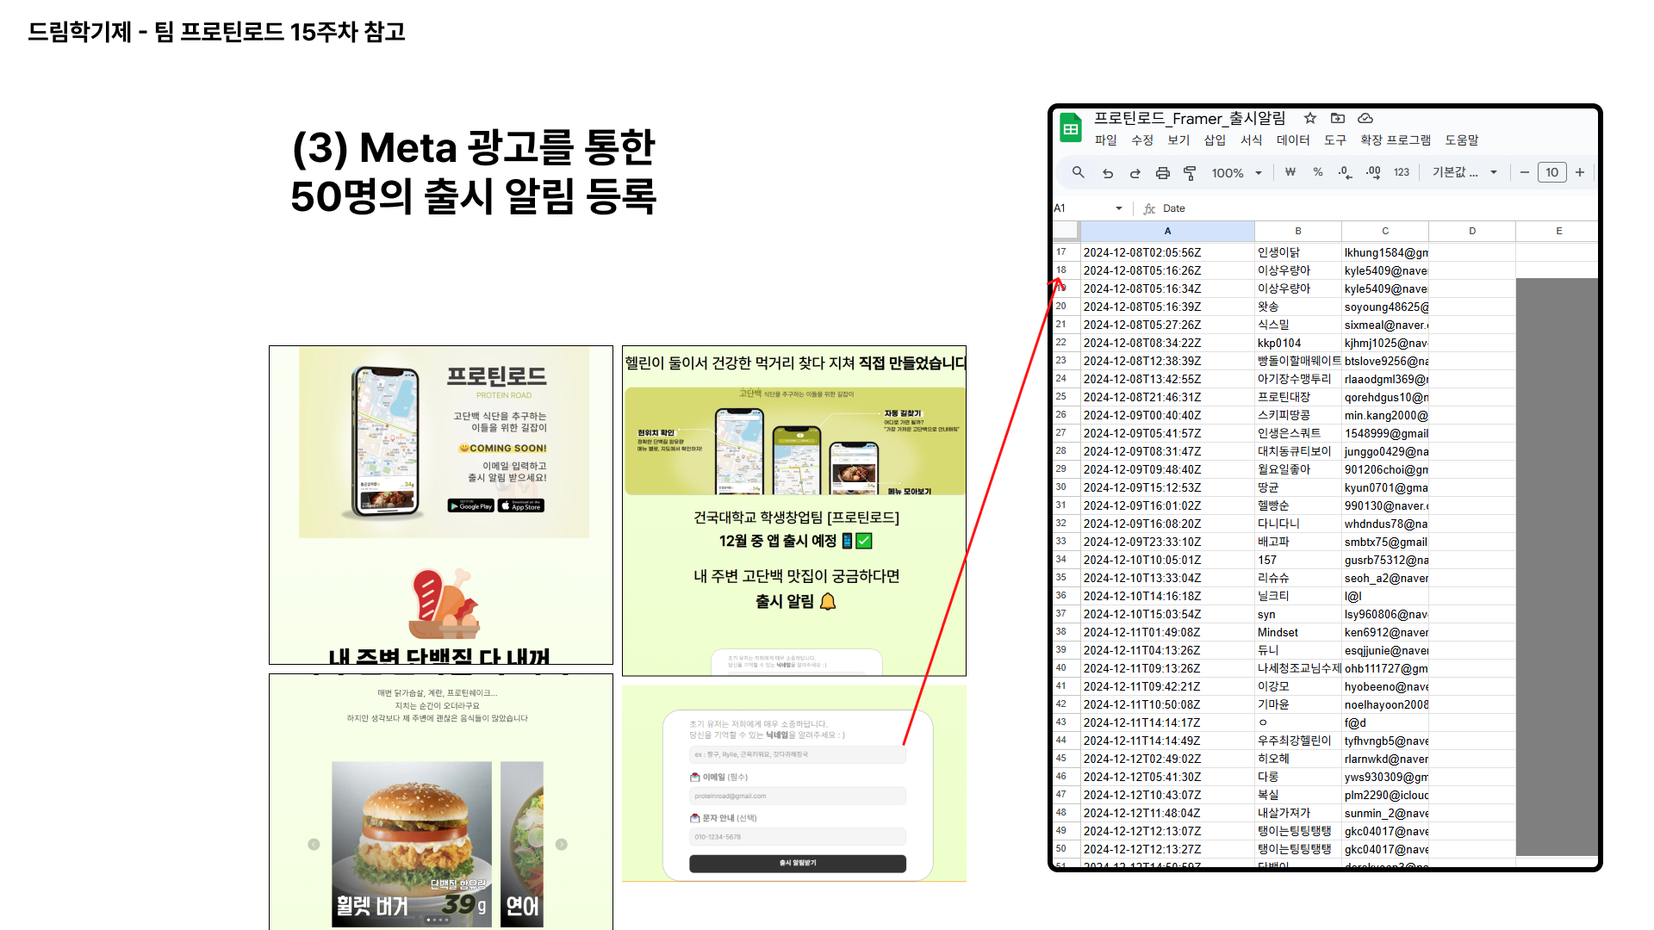
Task: Click cell containing kkp0104
Action: coord(1298,343)
